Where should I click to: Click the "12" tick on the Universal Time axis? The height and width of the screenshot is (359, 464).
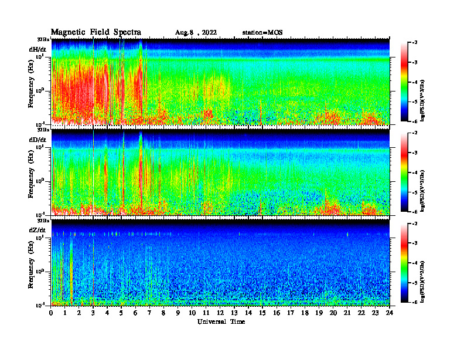[x=220, y=313]
